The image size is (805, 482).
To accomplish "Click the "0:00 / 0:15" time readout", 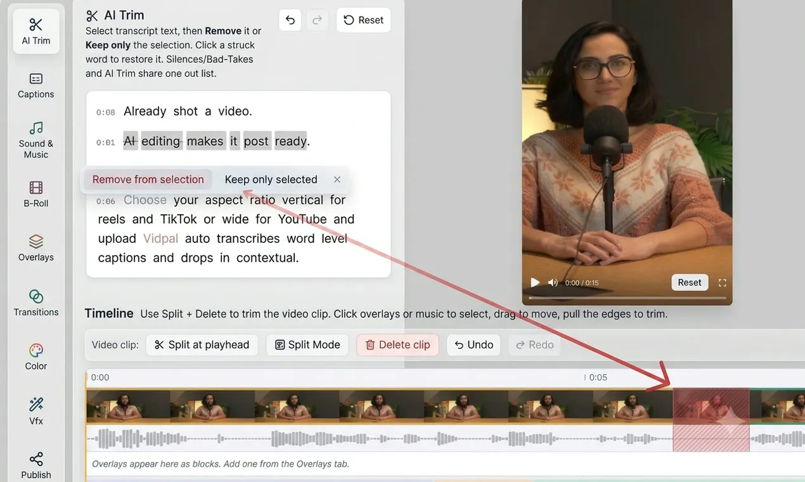I will (582, 283).
